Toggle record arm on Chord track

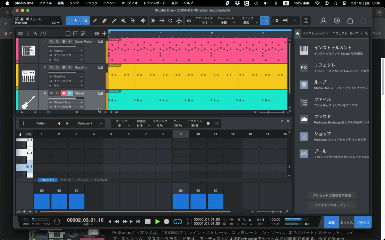64,93
